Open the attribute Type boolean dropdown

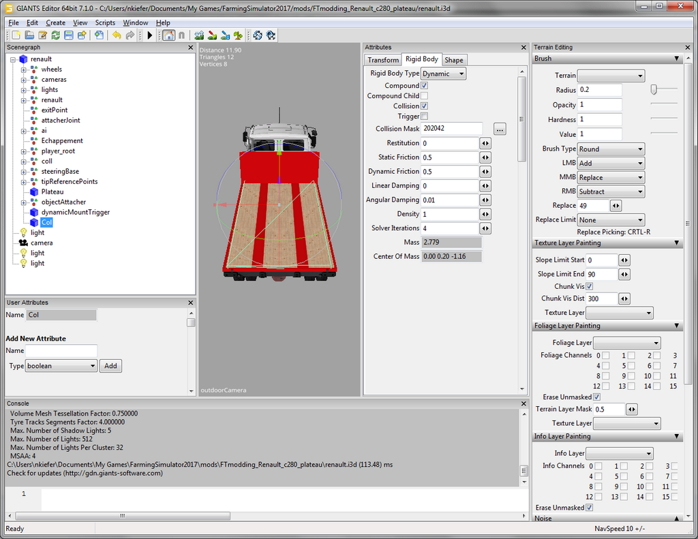[x=61, y=366]
